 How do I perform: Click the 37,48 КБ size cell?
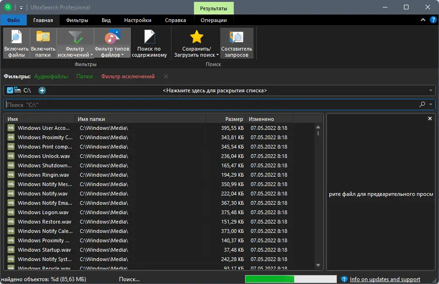click(x=234, y=250)
